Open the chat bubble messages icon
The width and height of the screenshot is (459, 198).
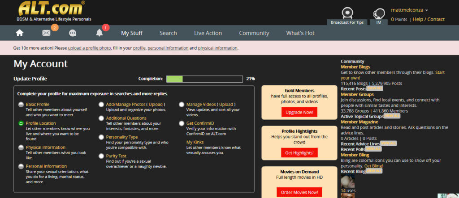73,33
